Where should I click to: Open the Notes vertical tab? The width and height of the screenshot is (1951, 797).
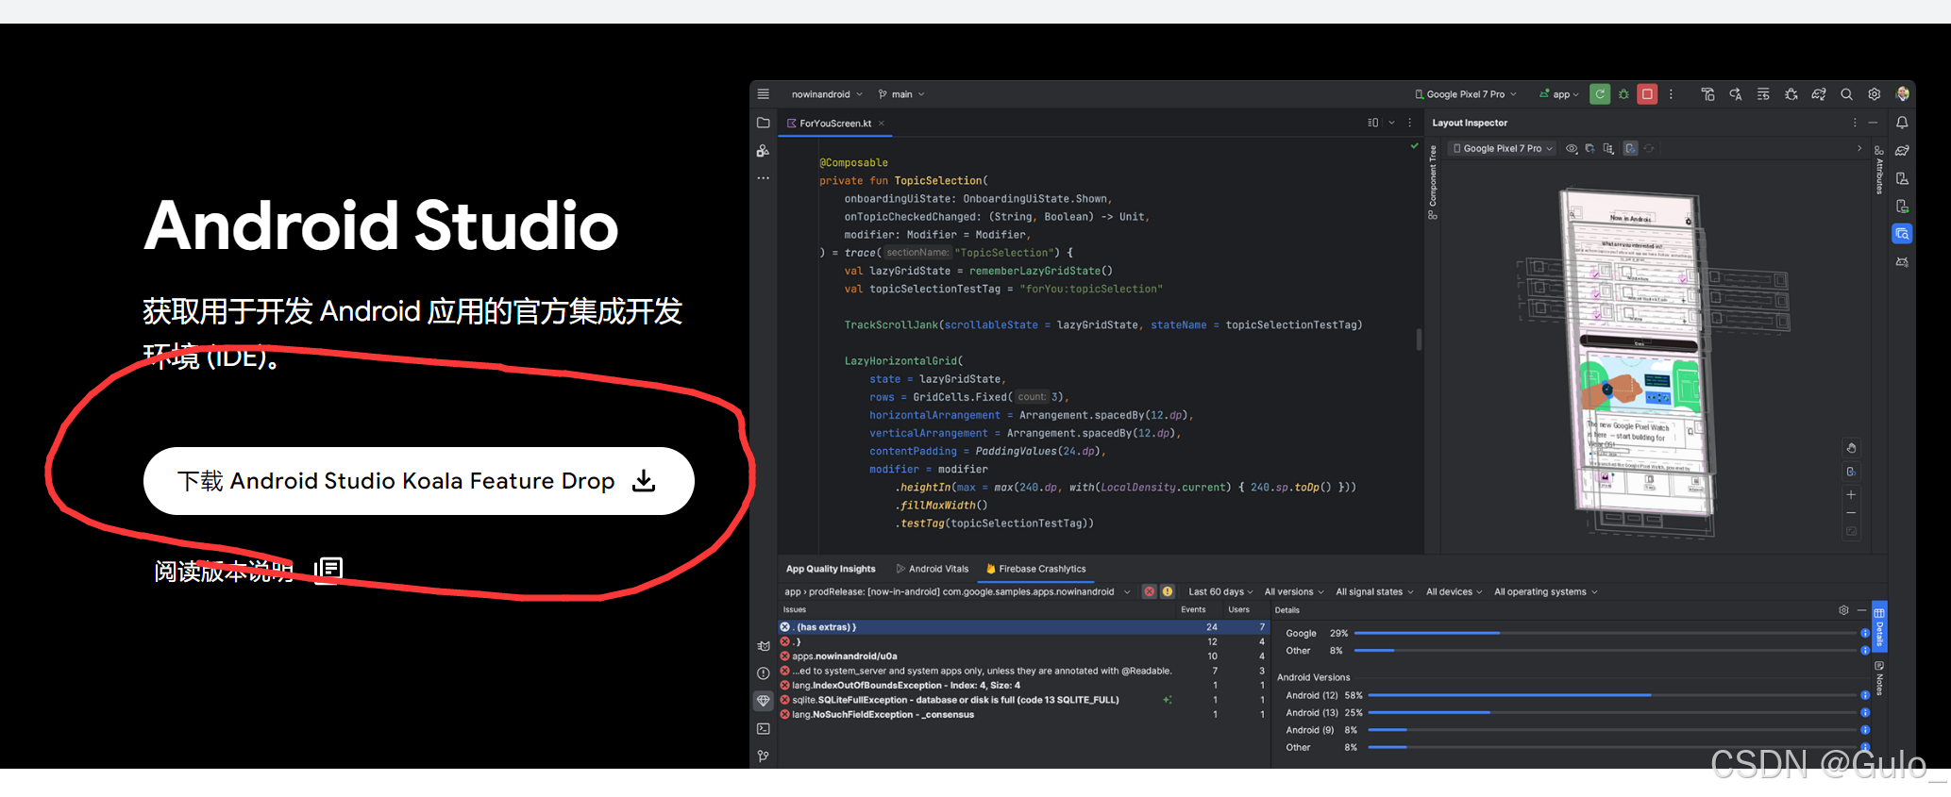point(1879,678)
